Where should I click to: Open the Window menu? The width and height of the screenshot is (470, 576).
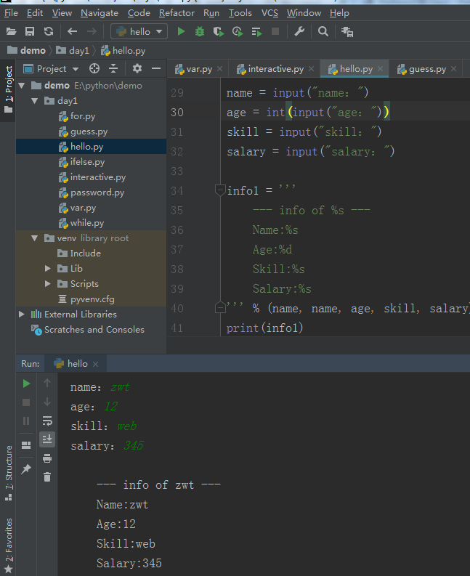[304, 13]
